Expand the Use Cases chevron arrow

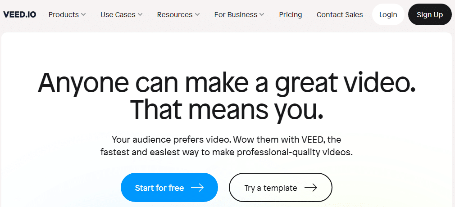(x=140, y=15)
